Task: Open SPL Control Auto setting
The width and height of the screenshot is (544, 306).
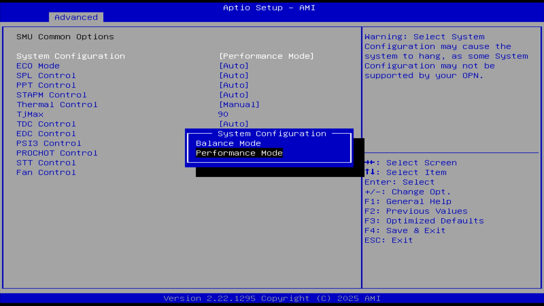Action: 234,76
